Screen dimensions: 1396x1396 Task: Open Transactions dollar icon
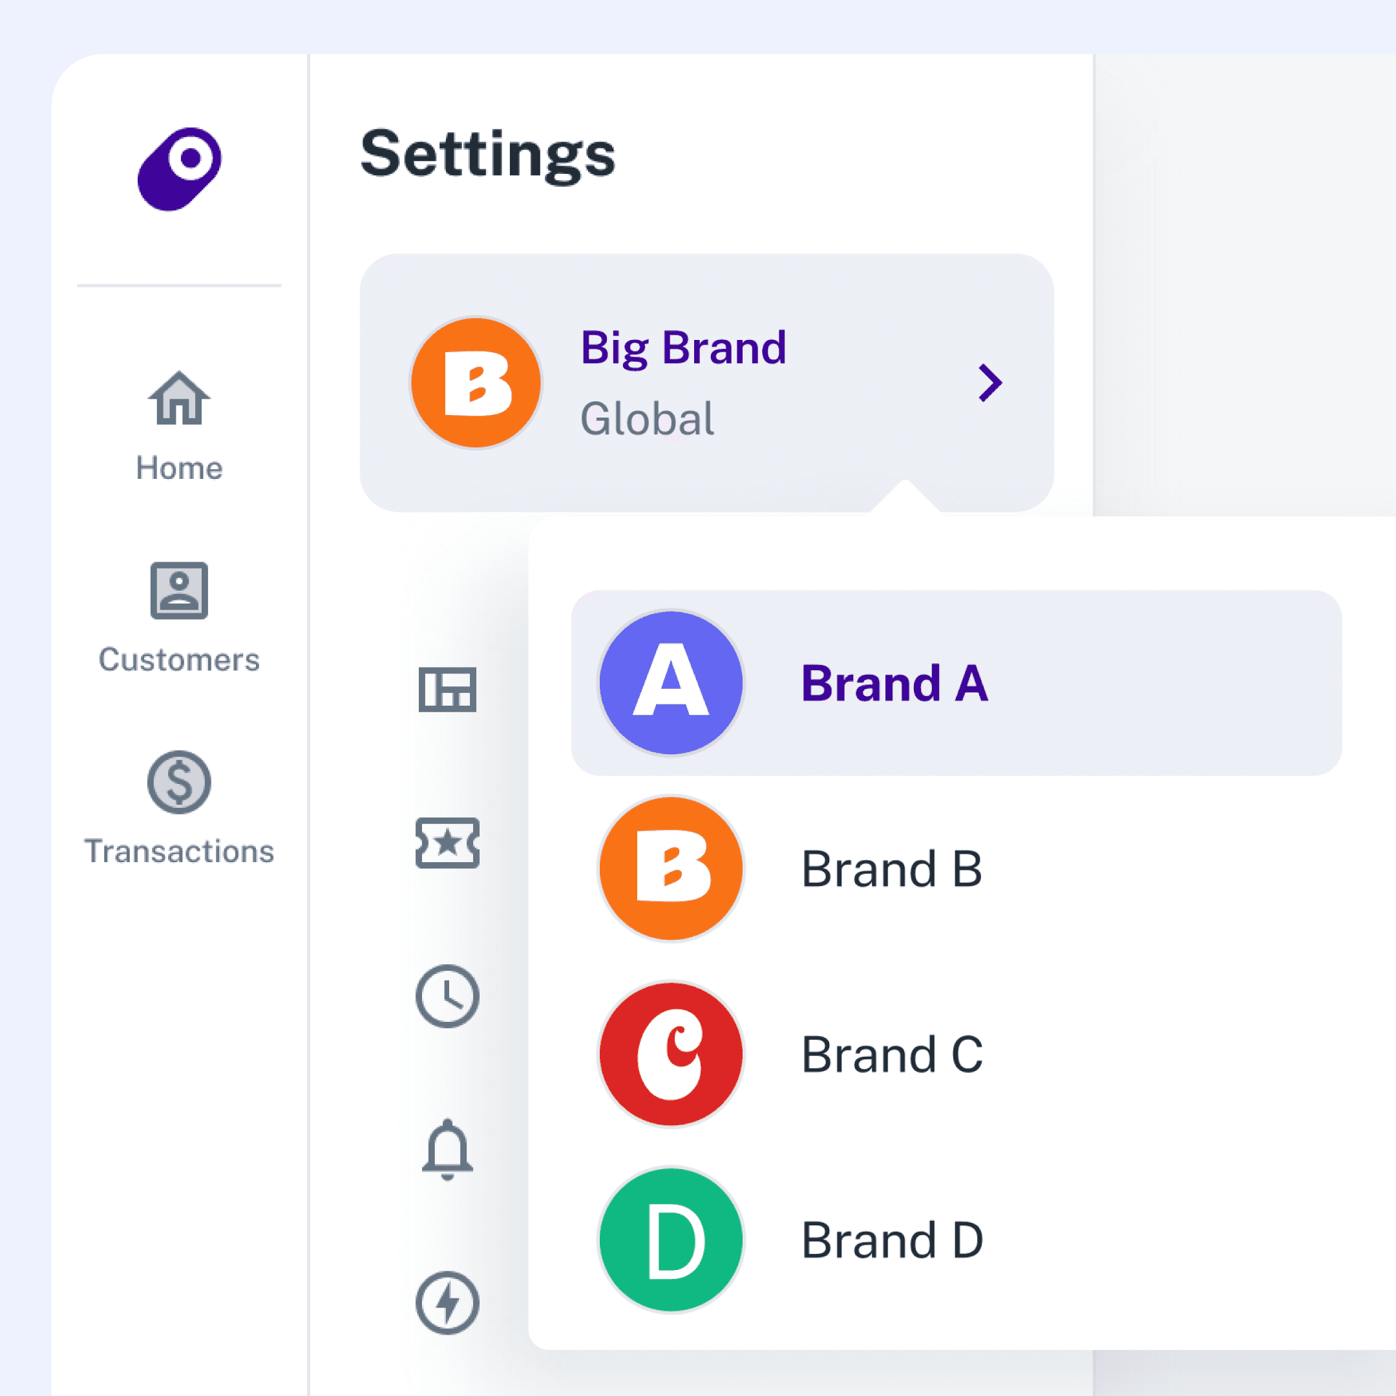[x=179, y=782]
